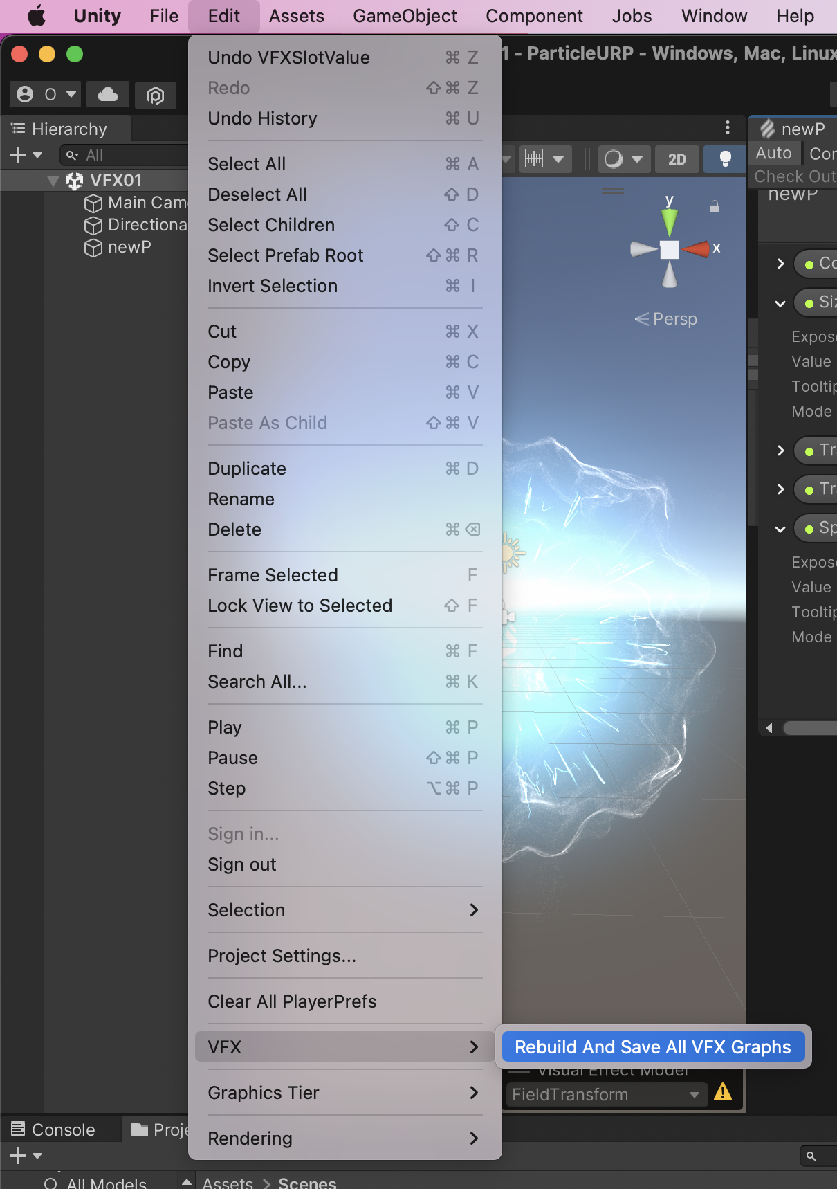Click the red X axis gizmo cone
This screenshot has height=1189, width=837.
pyautogui.click(x=696, y=248)
